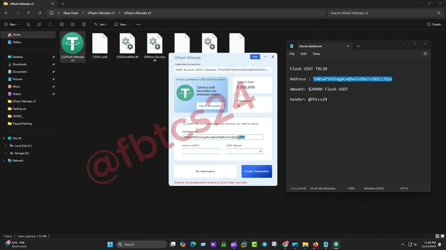Open Microsoft Edge from taskbar

(x=193, y=244)
